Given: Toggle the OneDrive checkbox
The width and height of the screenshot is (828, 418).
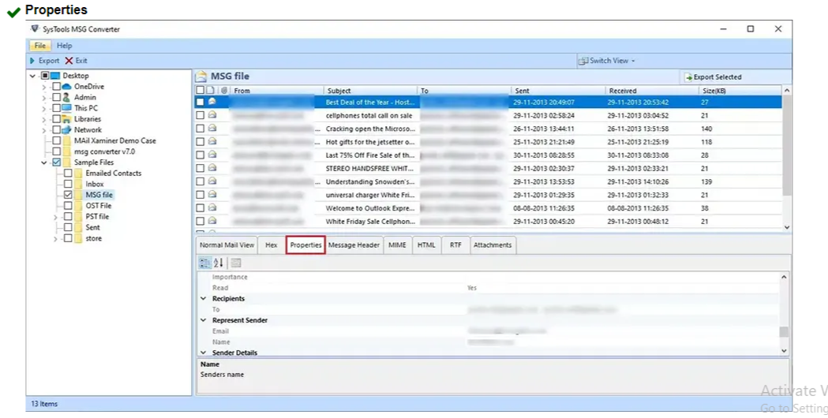Looking at the screenshot, I should (56, 87).
